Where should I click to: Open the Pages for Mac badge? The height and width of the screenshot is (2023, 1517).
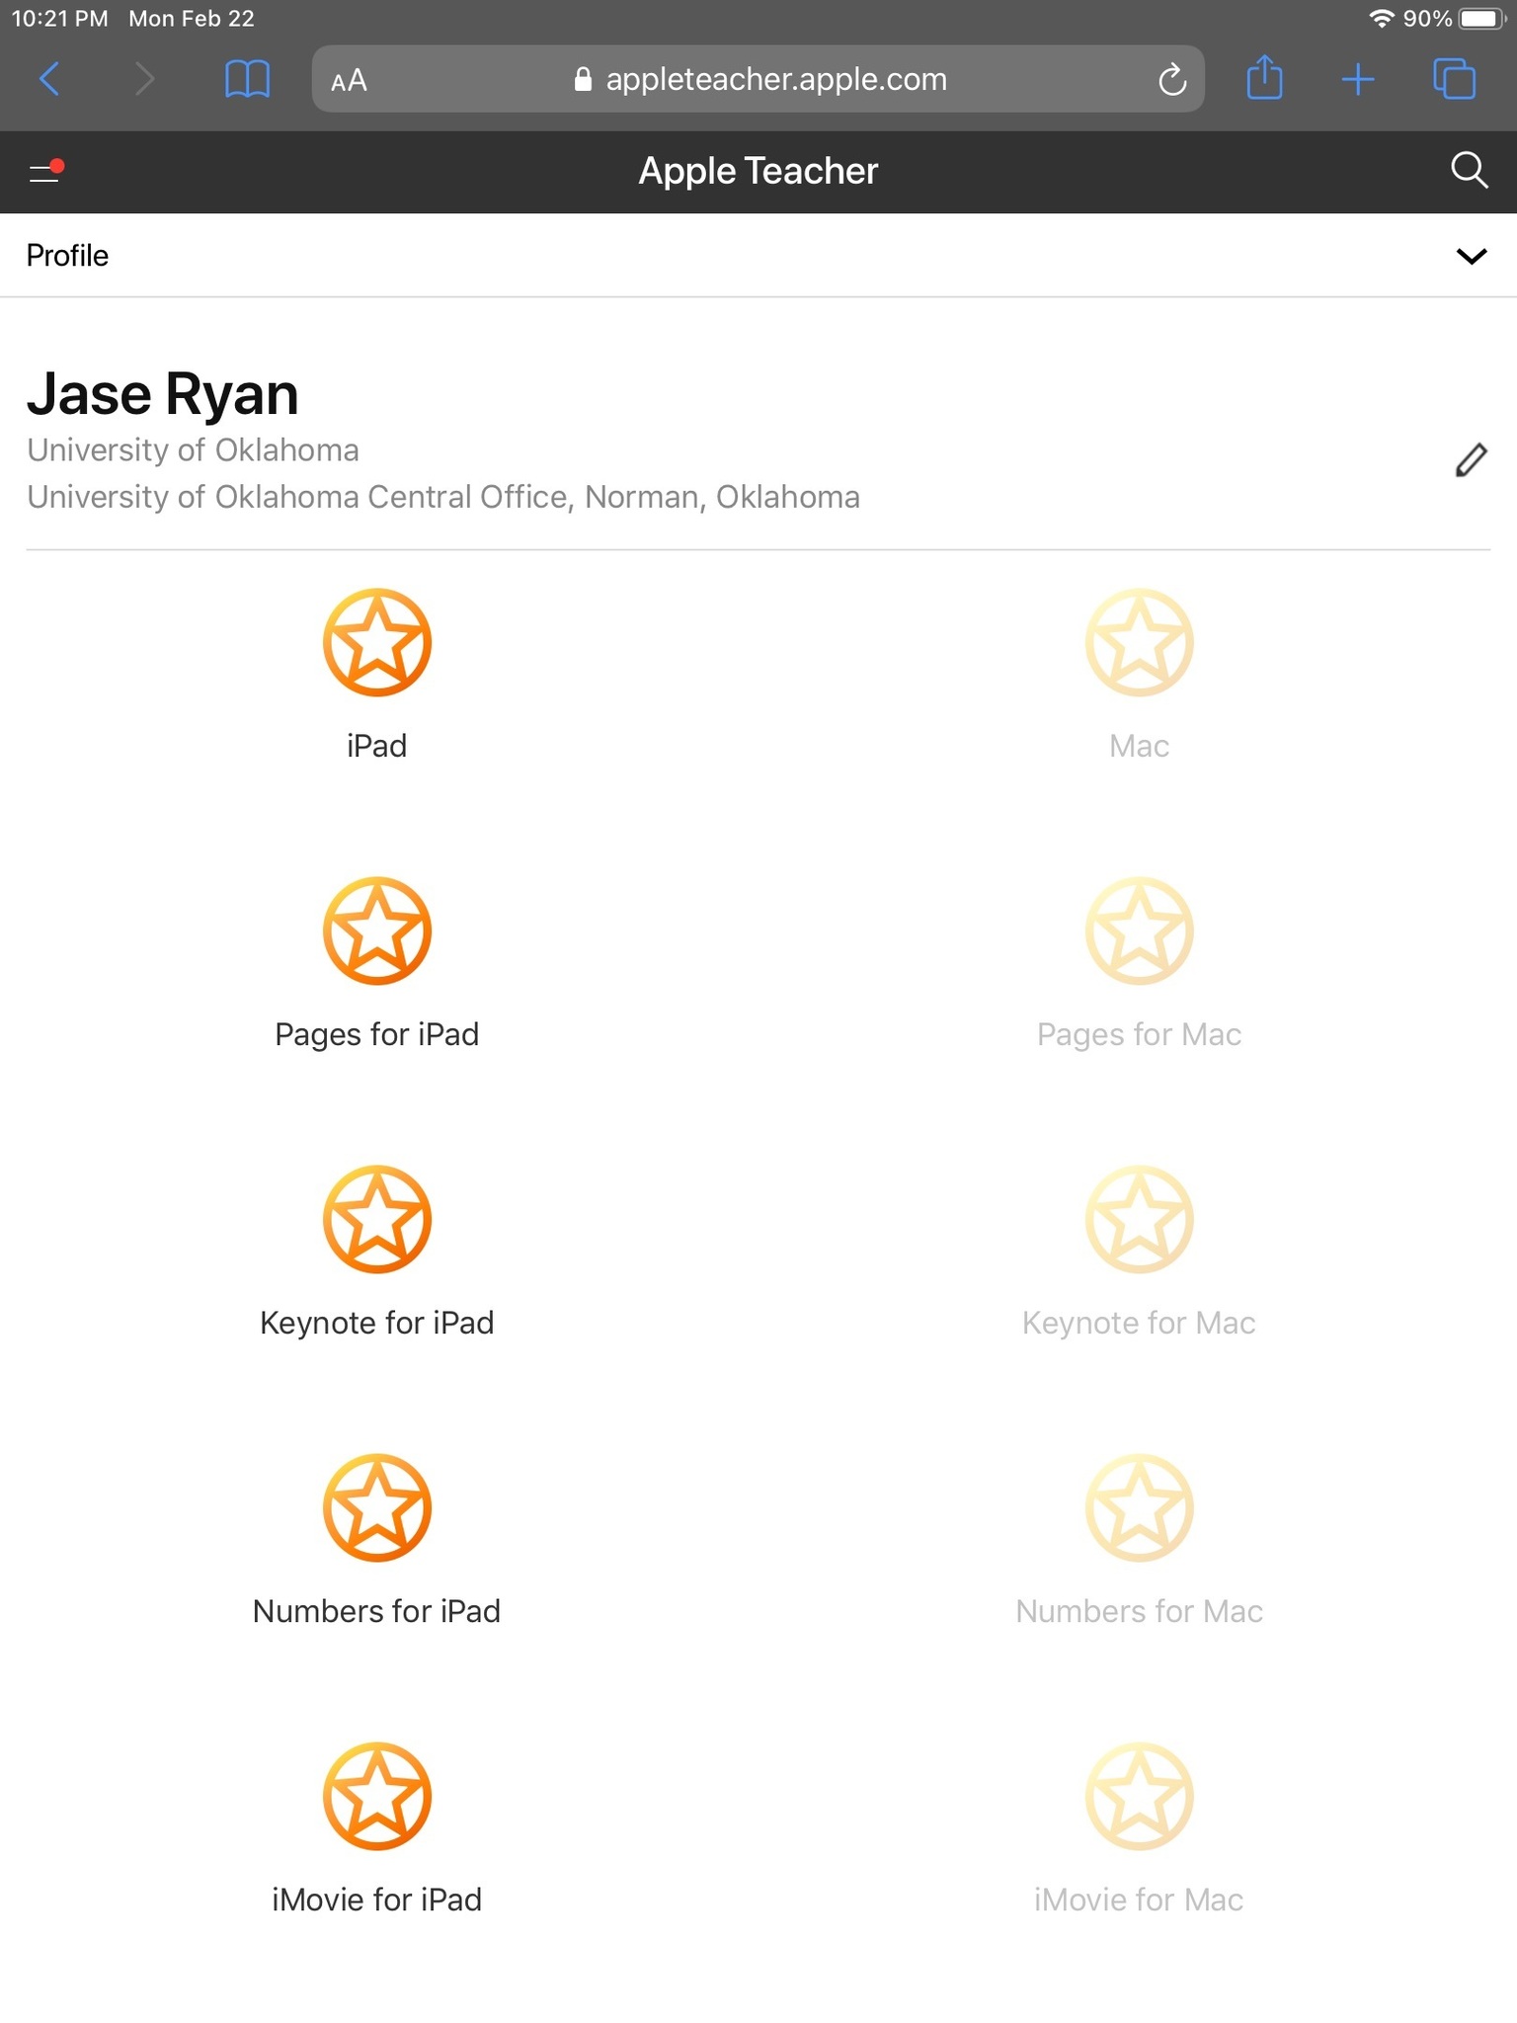click(x=1139, y=931)
